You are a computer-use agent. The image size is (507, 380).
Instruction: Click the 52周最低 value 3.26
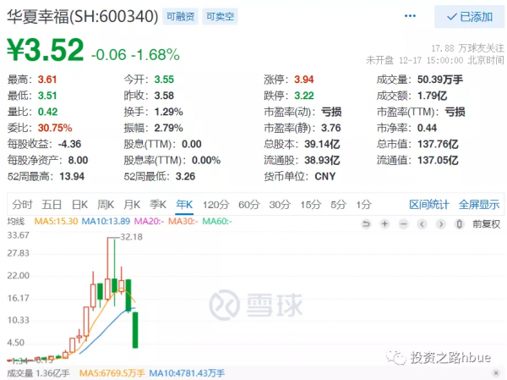point(185,177)
